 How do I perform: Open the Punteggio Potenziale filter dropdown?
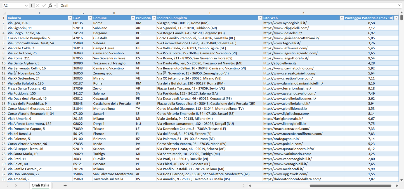(396, 18)
